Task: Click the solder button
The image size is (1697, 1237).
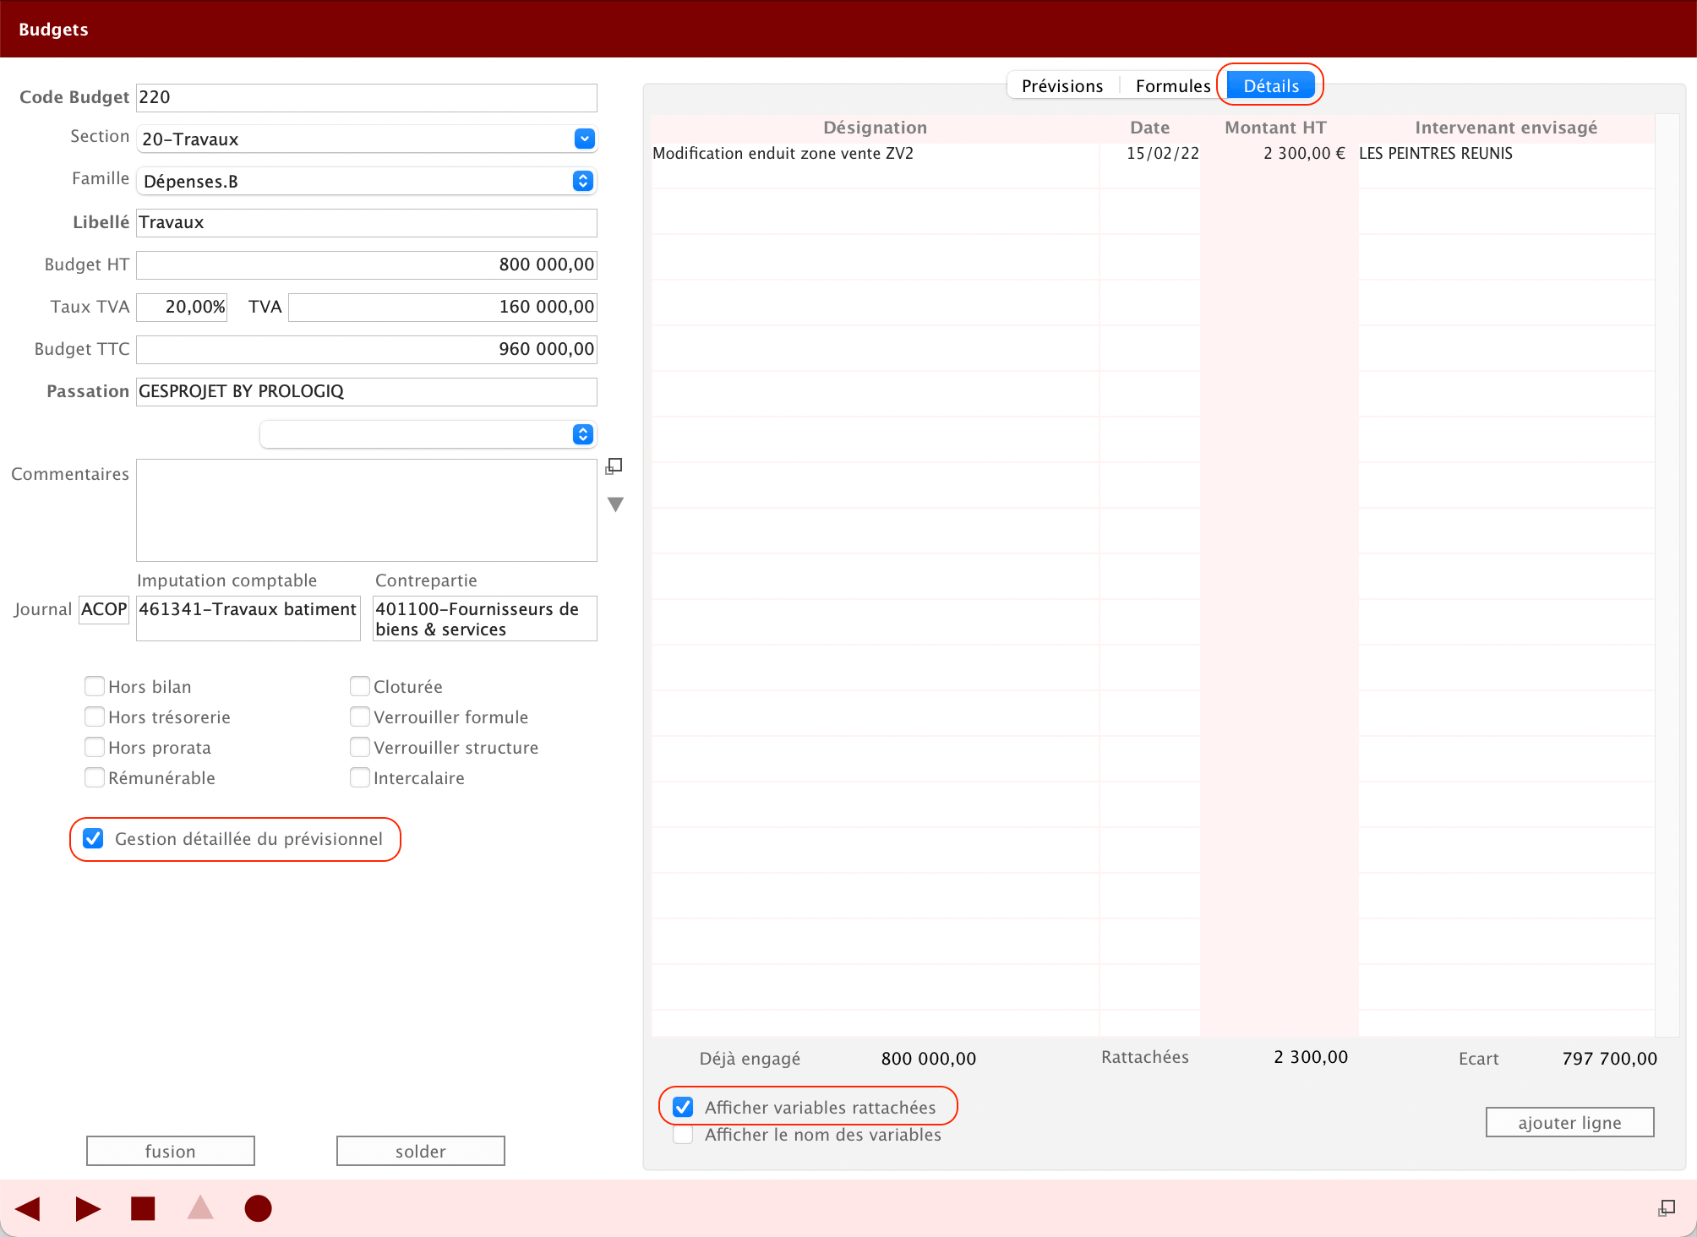Action: (421, 1151)
